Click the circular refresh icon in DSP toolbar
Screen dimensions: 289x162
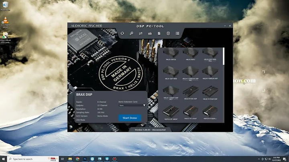[122, 33]
